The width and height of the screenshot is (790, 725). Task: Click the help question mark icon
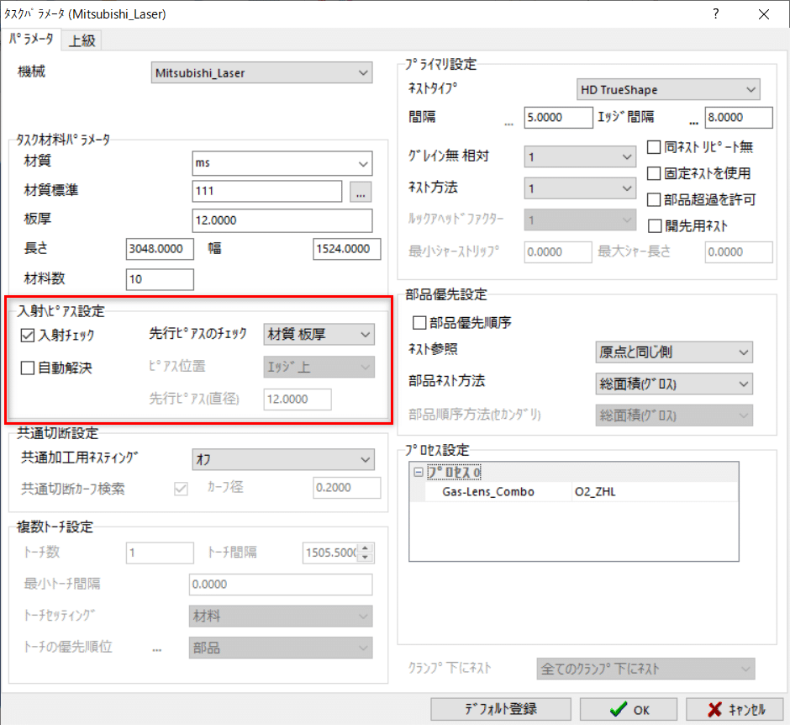coord(715,13)
